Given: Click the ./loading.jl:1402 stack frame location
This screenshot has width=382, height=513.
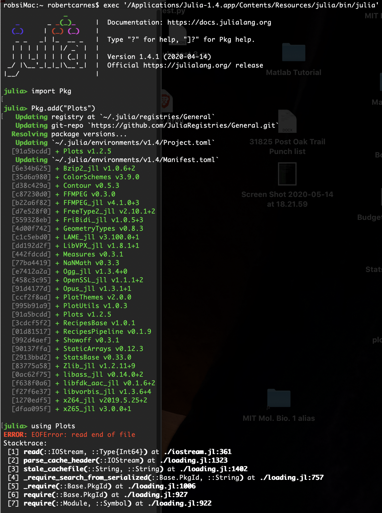Looking at the screenshot, I should tap(214, 469).
